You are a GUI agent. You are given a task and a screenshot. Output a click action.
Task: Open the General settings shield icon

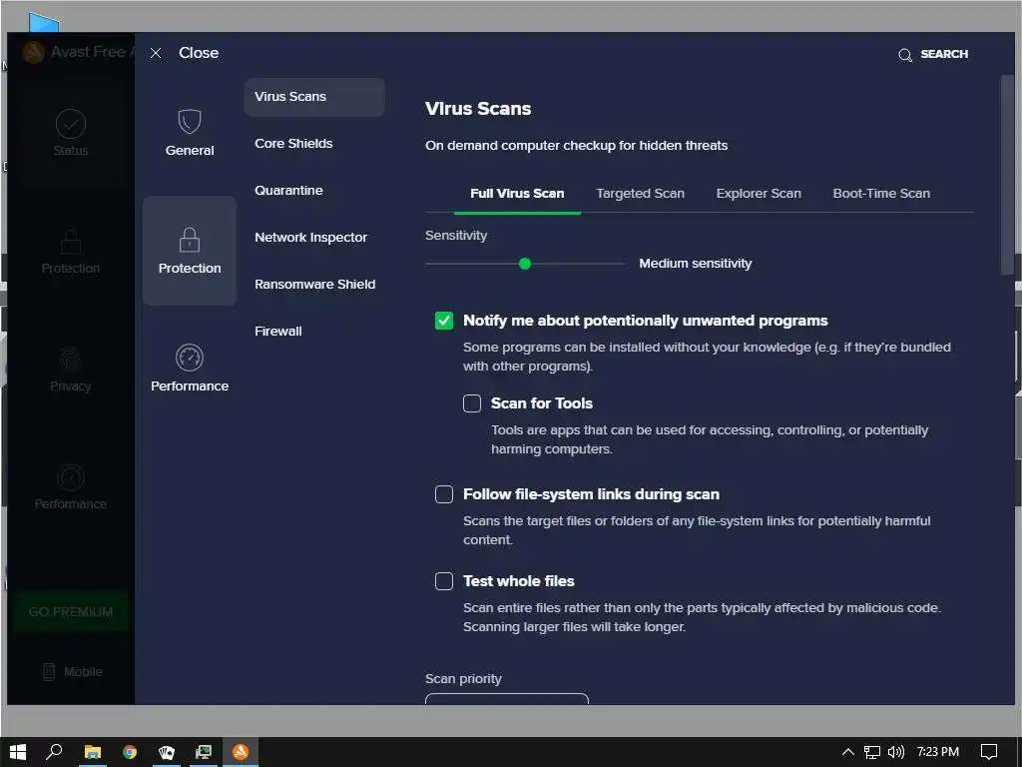pyautogui.click(x=189, y=121)
